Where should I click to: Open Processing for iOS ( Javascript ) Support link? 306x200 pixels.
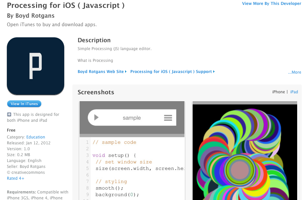pos(171,72)
